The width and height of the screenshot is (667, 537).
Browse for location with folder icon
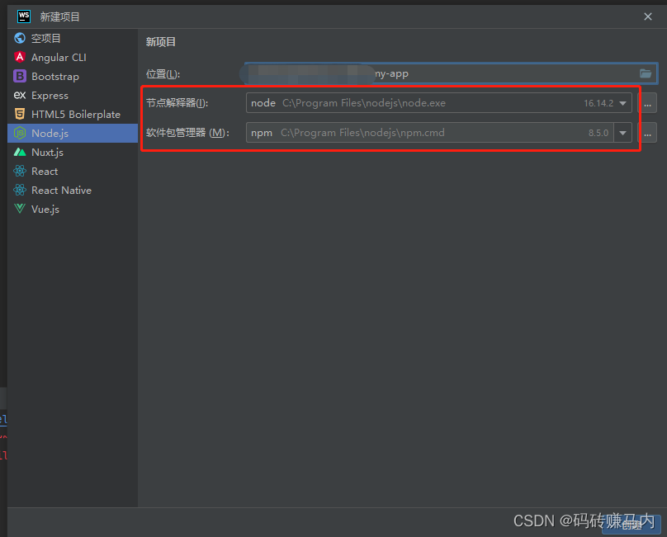pos(646,73)
